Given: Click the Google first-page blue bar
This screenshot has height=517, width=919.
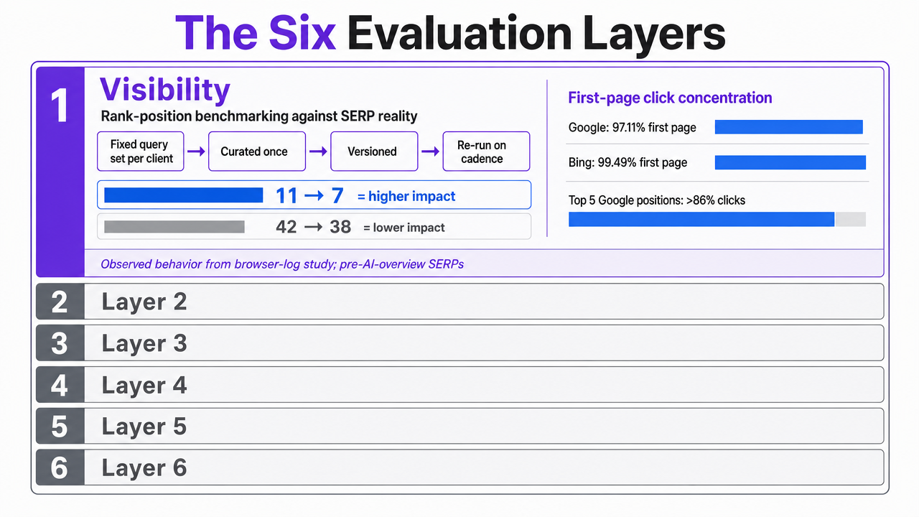Looking at the screenshot, I should [x=789, y=127].
